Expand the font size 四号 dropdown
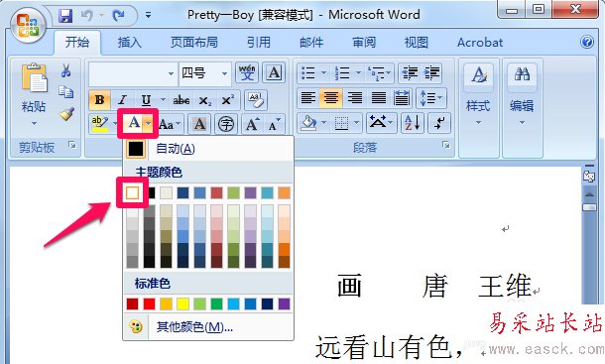 tap(224, 73)
